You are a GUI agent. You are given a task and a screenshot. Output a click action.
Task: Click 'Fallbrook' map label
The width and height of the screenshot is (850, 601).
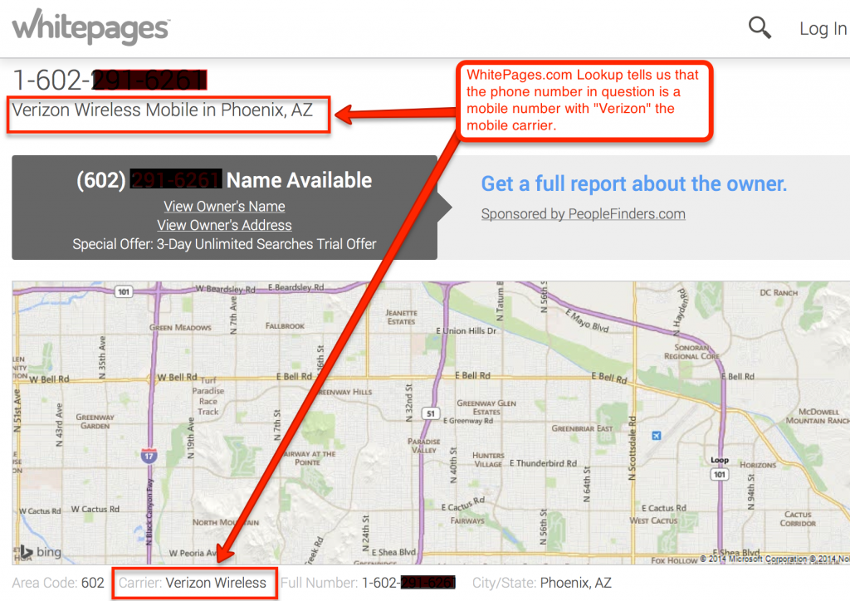285,325
